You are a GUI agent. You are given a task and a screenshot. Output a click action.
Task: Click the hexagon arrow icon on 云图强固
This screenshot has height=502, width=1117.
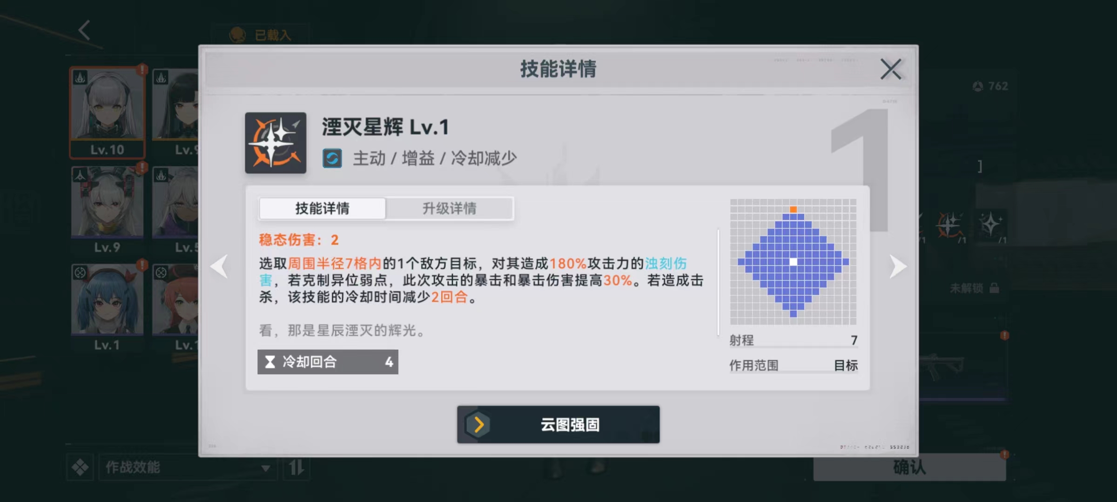[x=478, y=424]
